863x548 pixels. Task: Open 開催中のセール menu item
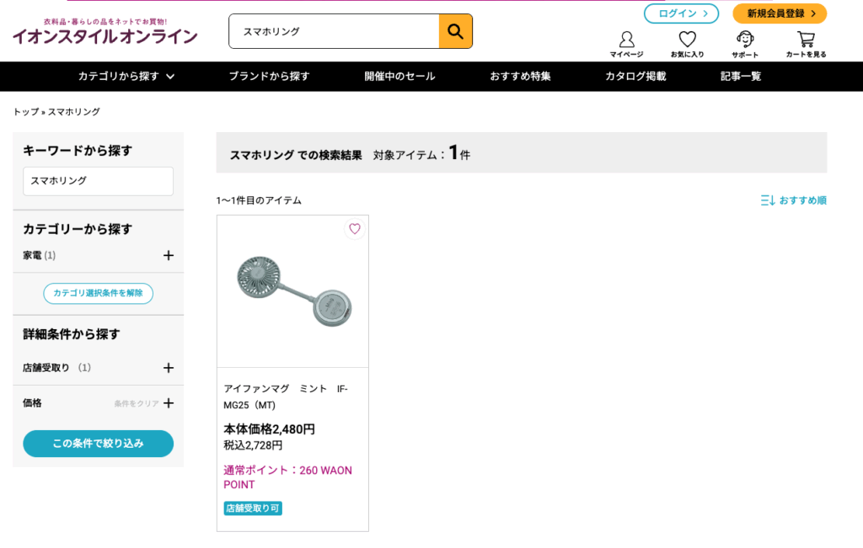tap(399, 77)
